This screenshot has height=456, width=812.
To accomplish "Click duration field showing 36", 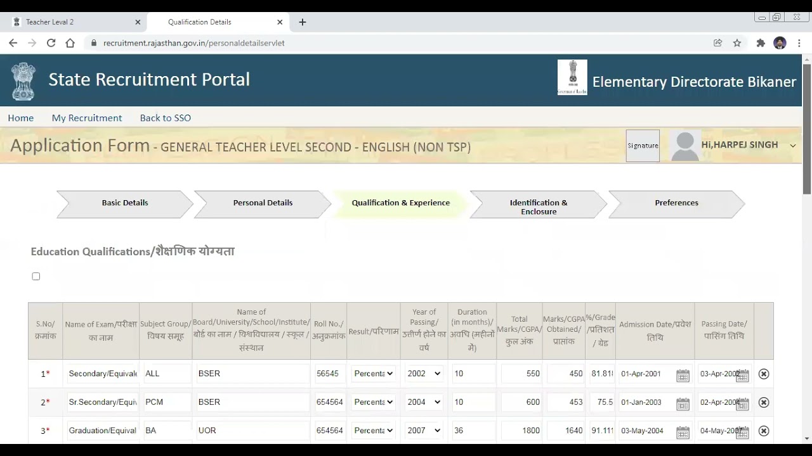I will coord(473,431).
